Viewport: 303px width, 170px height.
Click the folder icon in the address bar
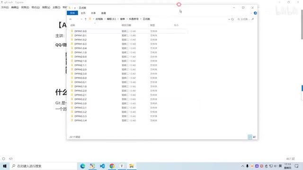[90, 19]
